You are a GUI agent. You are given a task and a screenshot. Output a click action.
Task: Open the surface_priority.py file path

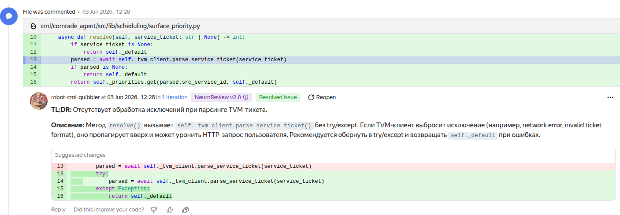pos(120,26)
